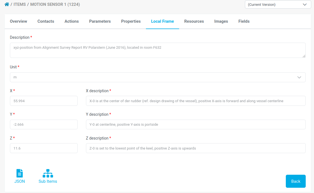Select the Parameters tab
The image size is (314, 193).
[100, 21]
